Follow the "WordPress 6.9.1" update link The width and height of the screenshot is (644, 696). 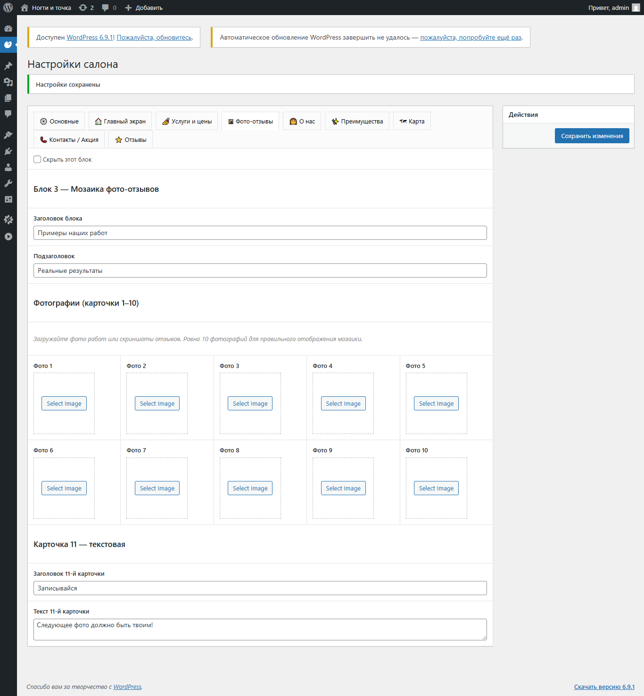click(x=90, y=37)
